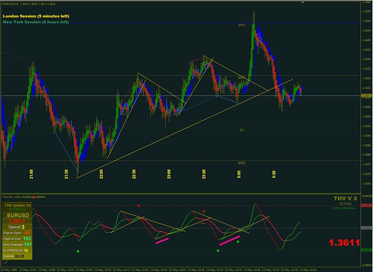Viewport: 373px width, 272px height.
Task: Click the 1.3625 price axis label
Action: pyautogui.click(x=366, y=69)
